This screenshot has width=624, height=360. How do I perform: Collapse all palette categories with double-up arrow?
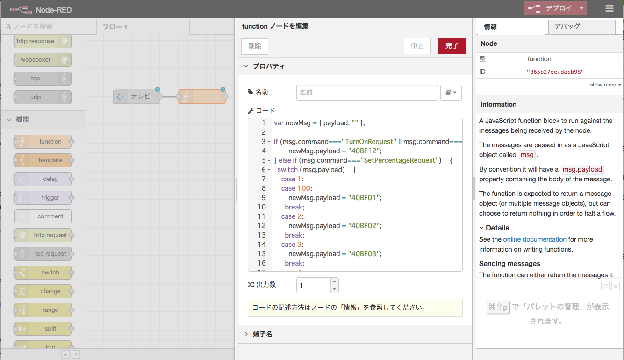(x=65, y=355)
